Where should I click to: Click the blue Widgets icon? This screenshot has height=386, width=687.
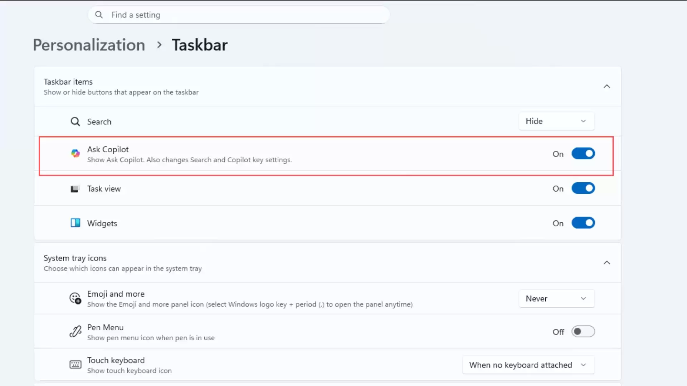click(x=75, y=223)
